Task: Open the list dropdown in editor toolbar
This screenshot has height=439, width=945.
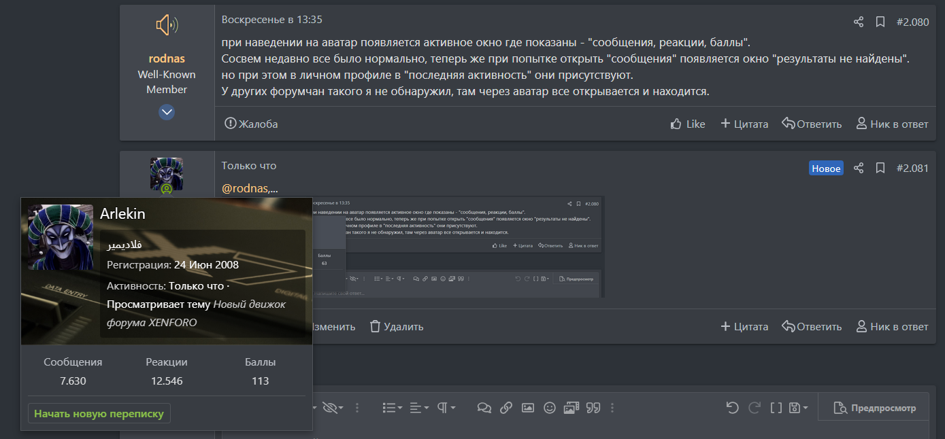Action: coord(393,408)
